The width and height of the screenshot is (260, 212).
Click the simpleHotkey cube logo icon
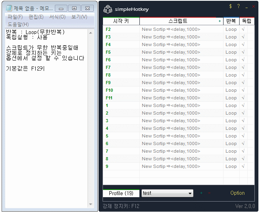[x=108, y=9]
